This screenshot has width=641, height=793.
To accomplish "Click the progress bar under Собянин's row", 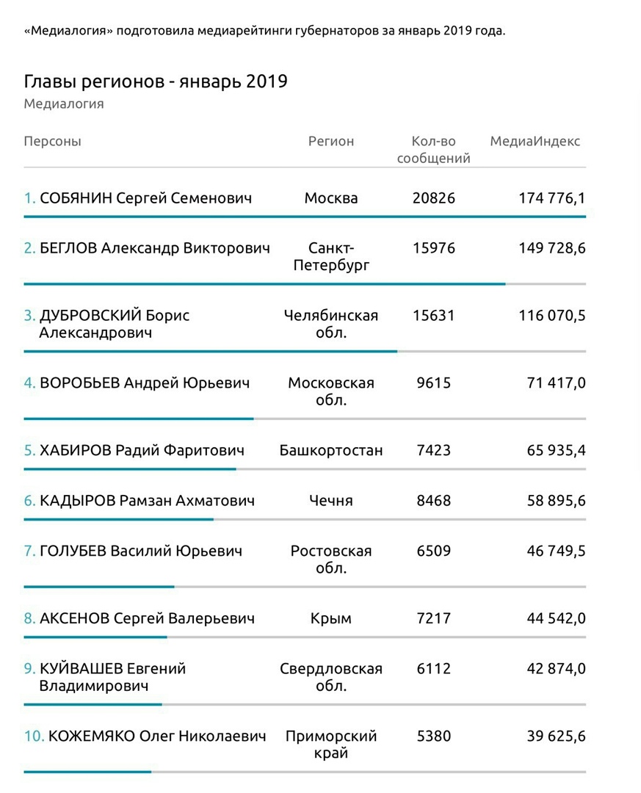I will [x=305, y=217].
